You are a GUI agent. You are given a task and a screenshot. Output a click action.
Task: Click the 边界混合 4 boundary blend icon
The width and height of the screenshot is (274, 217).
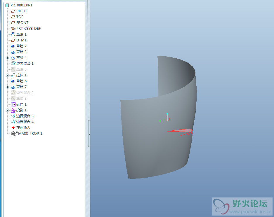pyautogui.click(x=13, y=122)
